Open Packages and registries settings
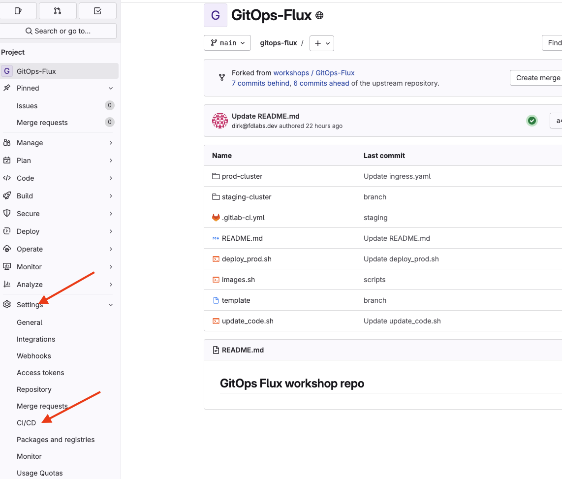 pyautogui.click(x=56, y=440)
